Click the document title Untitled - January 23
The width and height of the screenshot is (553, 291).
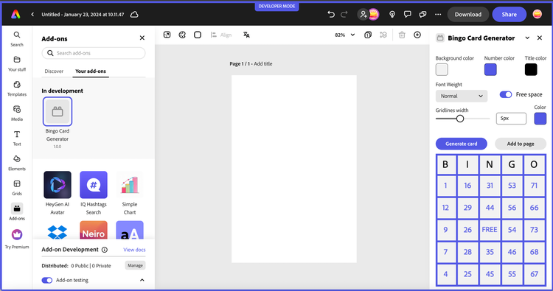pos(83,15)
